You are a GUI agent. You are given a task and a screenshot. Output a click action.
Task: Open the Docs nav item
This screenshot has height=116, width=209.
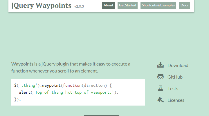pyautogui.click(x=184, y=5)
